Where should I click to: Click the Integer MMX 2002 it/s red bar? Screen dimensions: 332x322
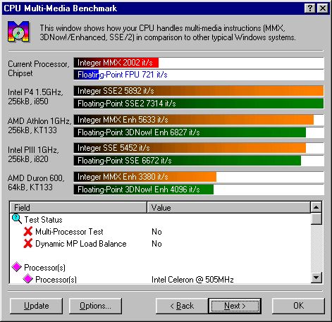click(x=116, y=63)
